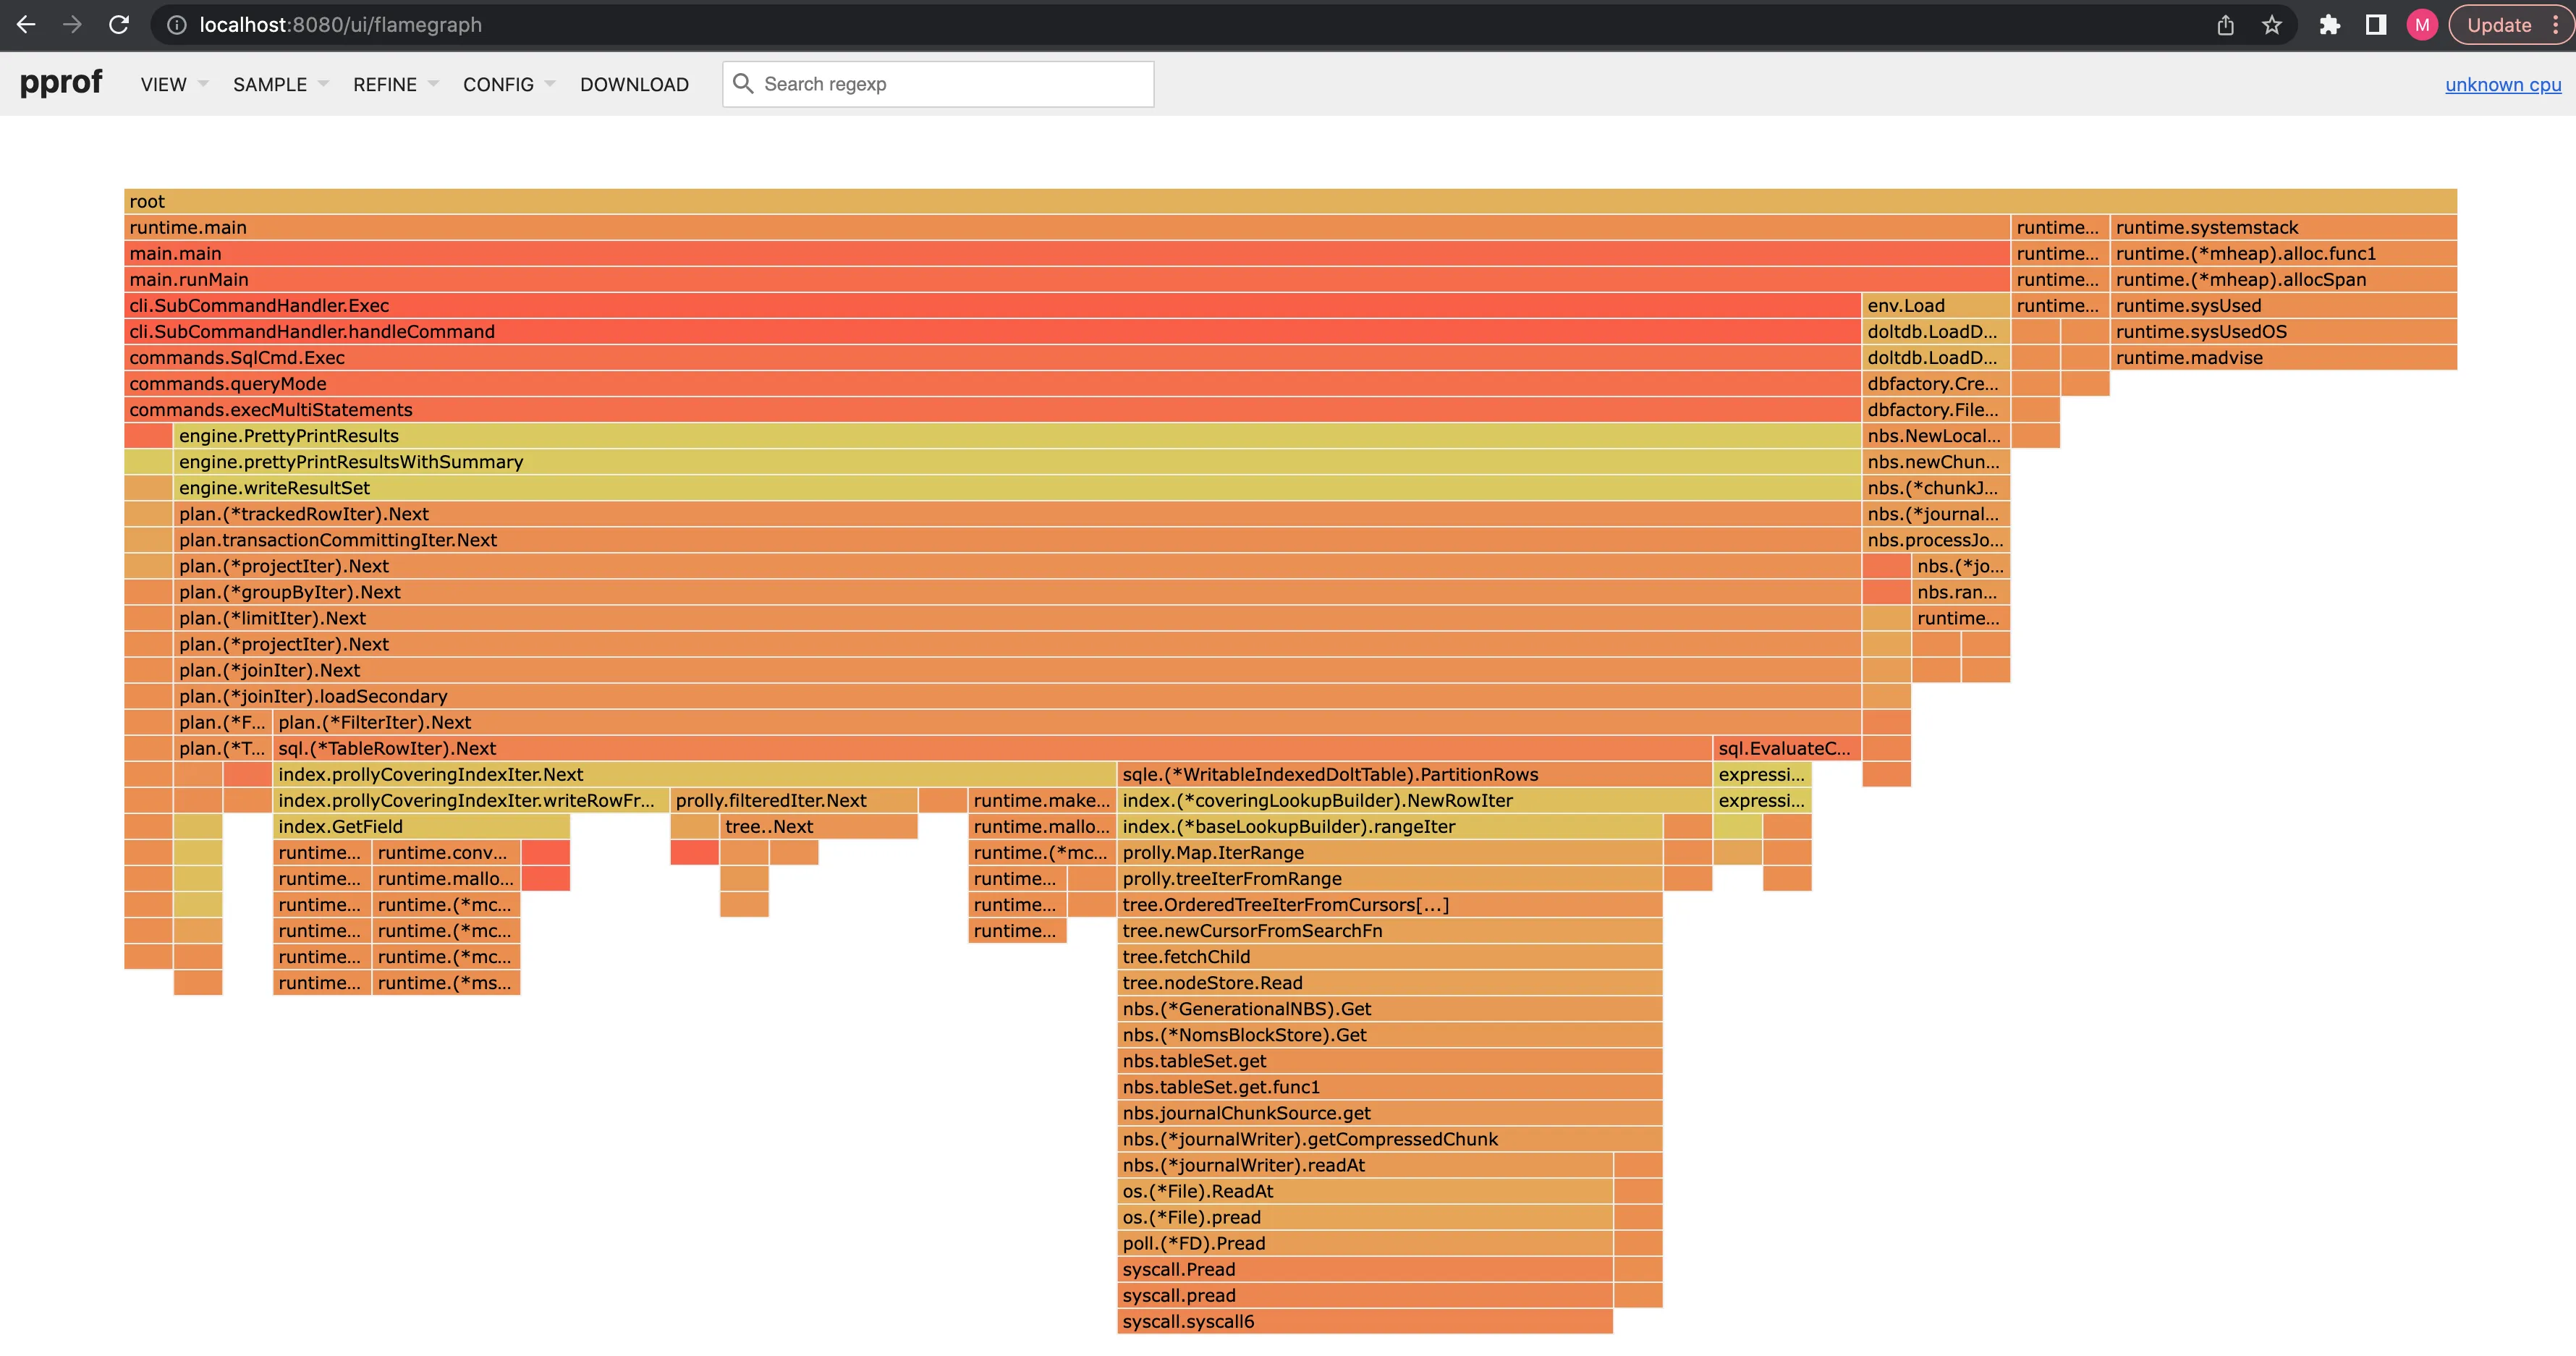This screenshot has width=2576, height=1356.
Task: Toggle the browser side panel icon
Action: point(2376,25)
